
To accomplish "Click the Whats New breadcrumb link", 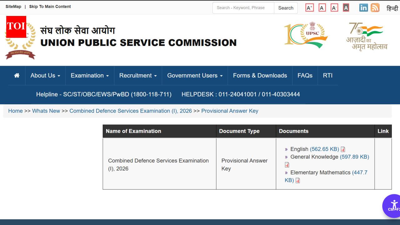I will 46,111.
